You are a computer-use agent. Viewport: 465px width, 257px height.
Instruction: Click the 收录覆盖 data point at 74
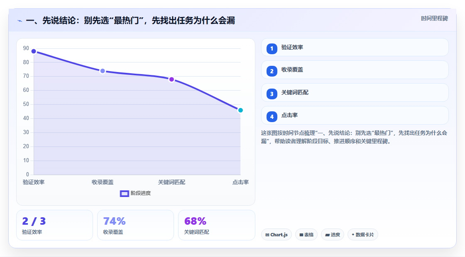point(103,71)
